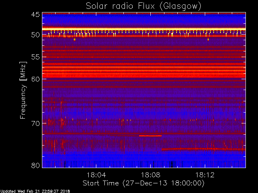
Task: Click the 55 MHz axis tick label
Action: point(35,57)
